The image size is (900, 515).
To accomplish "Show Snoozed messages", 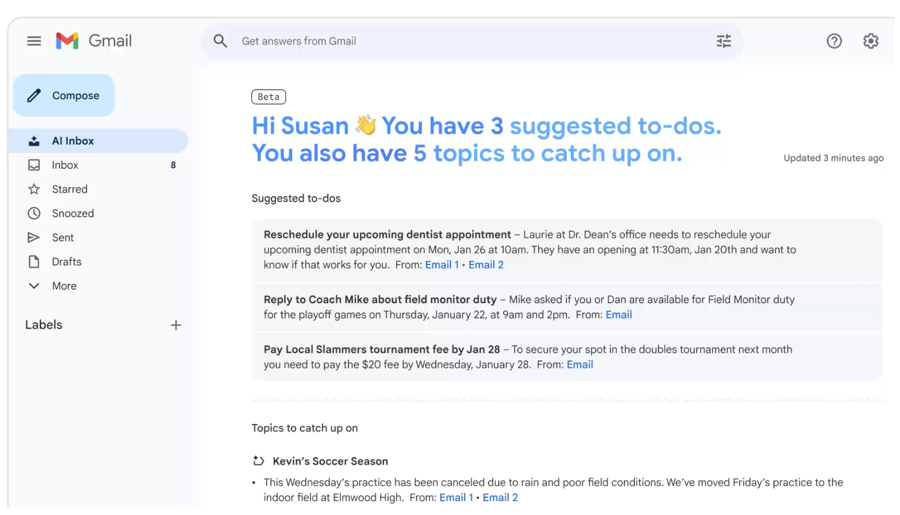I will (72, 214).
